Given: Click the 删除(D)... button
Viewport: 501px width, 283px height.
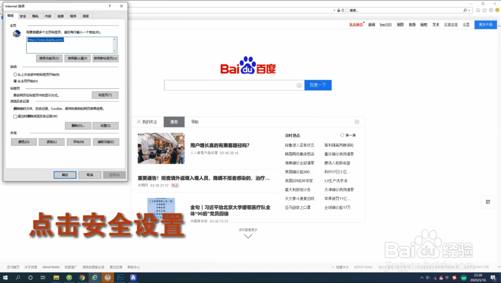Looking at the screenshot, I should coord(78,125).
